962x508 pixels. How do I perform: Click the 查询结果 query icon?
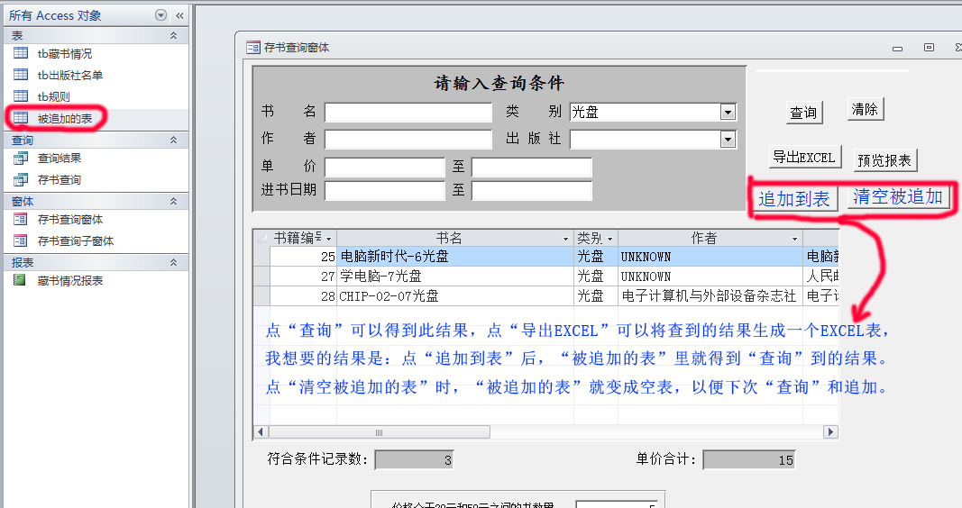click(x=21, y=159)
